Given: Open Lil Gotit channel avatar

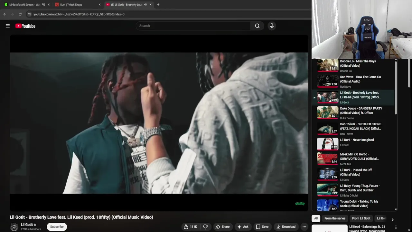Looking at the screenshot, I should coord(14,227).
